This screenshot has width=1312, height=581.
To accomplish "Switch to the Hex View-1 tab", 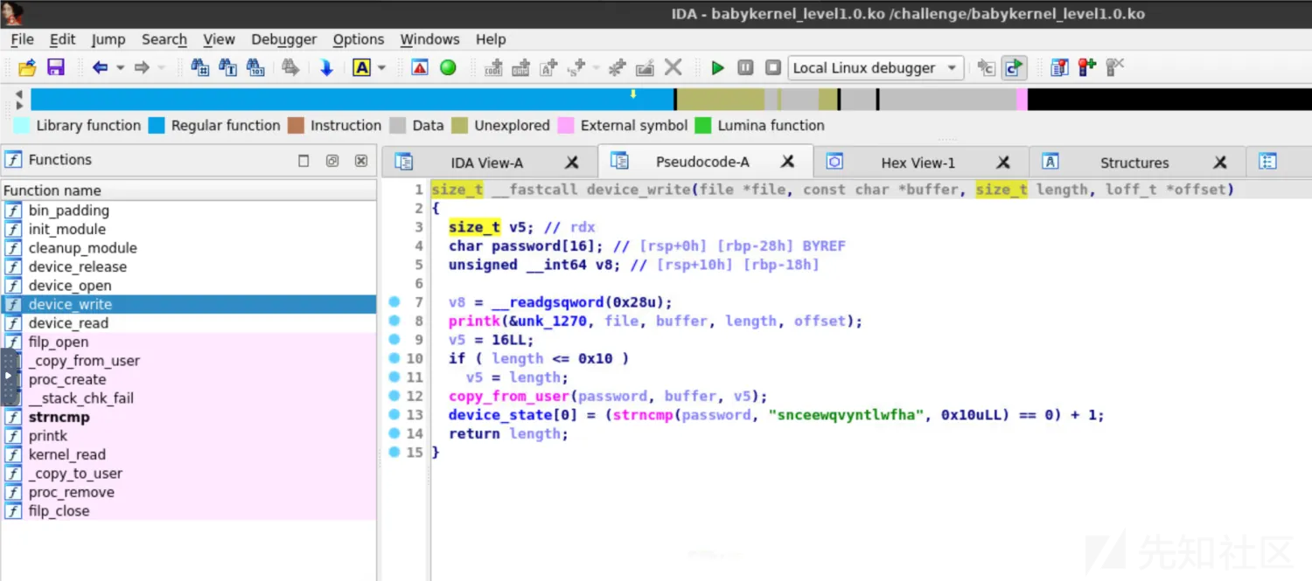I will coord(918,163).
